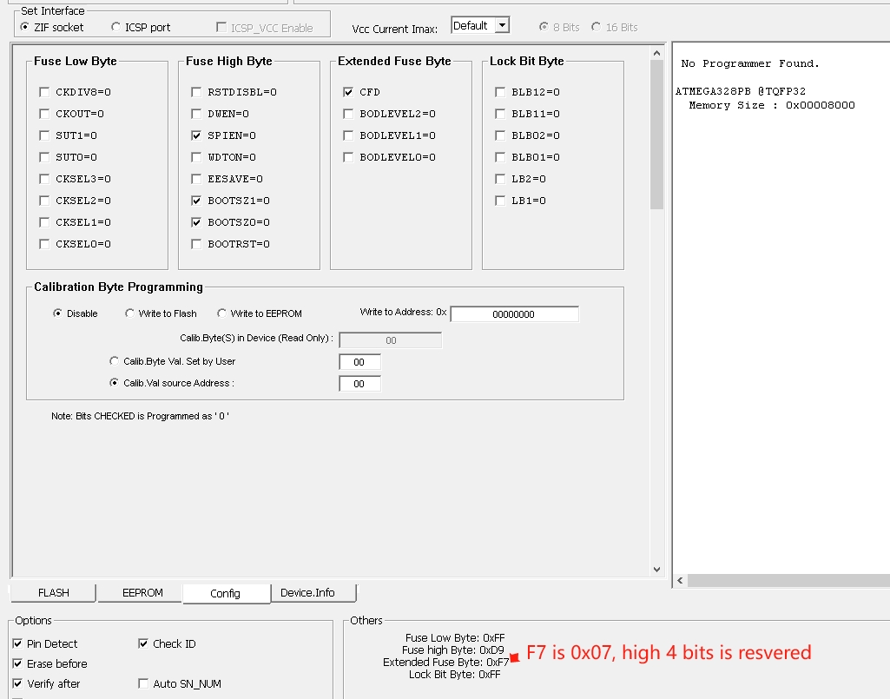Choose Write to Flash calibration option
Screen dimensions: 890x699
130,313
